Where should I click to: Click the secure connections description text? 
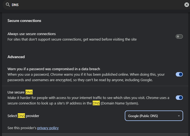click(x=72, y=39)
